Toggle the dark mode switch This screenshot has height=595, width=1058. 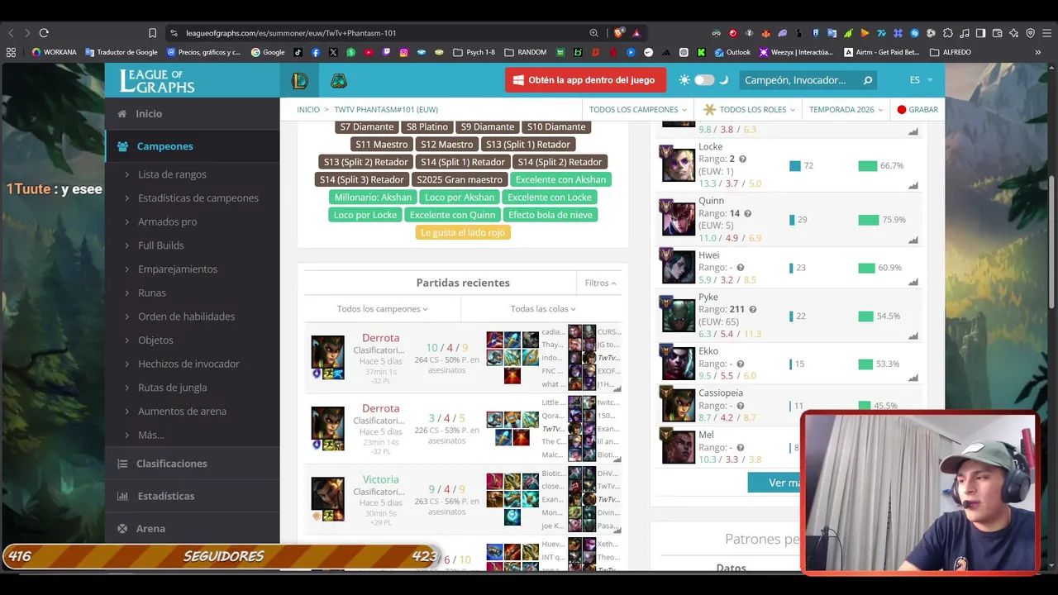703,80
